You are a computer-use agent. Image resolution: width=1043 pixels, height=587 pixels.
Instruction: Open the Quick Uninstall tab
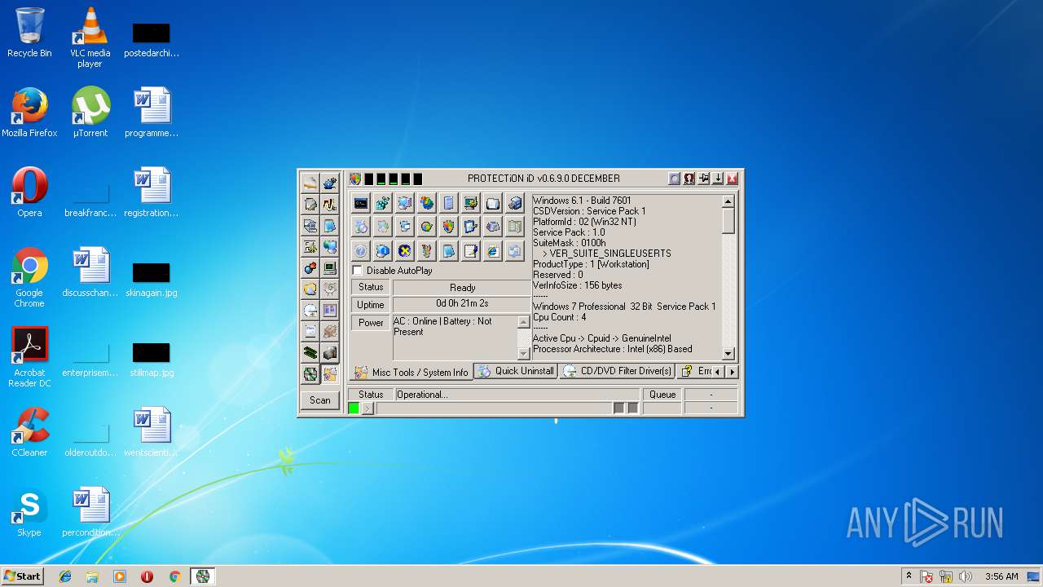516,371
